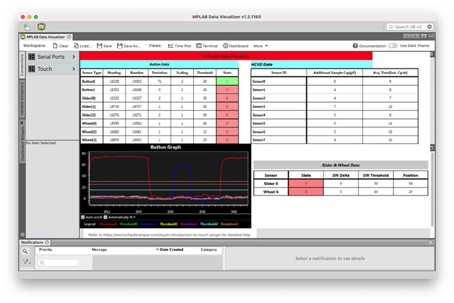Click Save As in workspace toolbar
454x303 pixels.
[129, 46]
